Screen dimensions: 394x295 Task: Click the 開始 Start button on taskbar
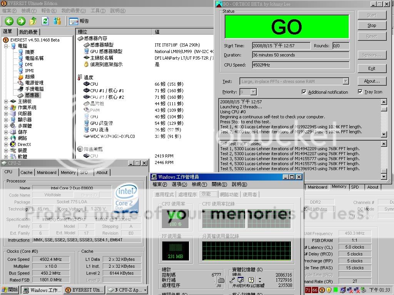point(10,290)
